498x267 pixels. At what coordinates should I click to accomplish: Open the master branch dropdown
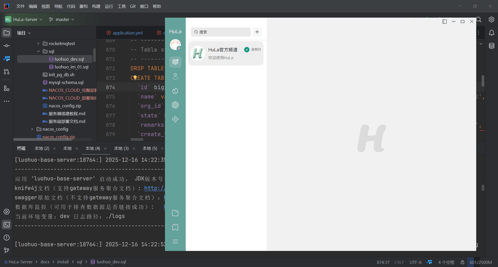62,19
